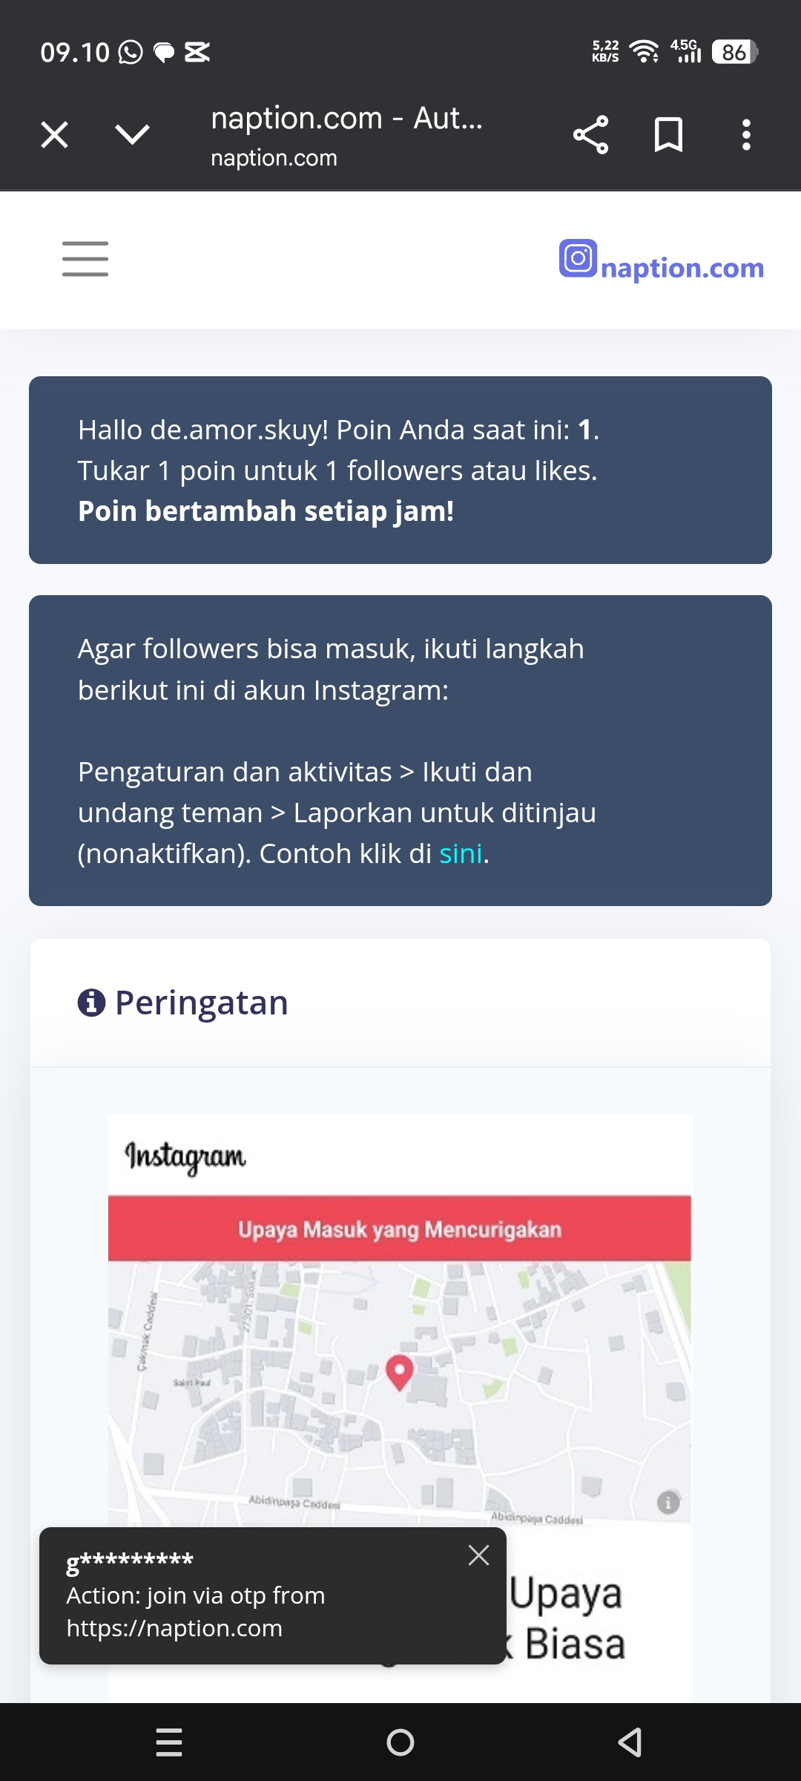Expand the browser dropdown chevron
Image resolution: width=801 pixels, height=1781 pixels.
pos(133,135)
